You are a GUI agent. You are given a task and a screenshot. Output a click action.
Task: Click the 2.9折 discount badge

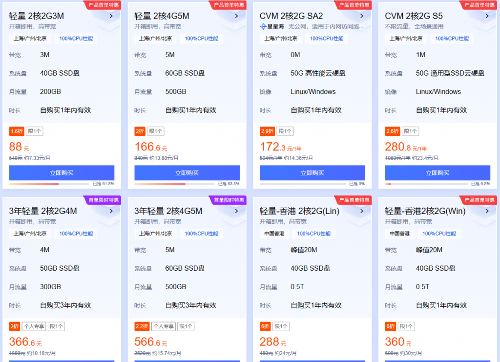point(267,131)
